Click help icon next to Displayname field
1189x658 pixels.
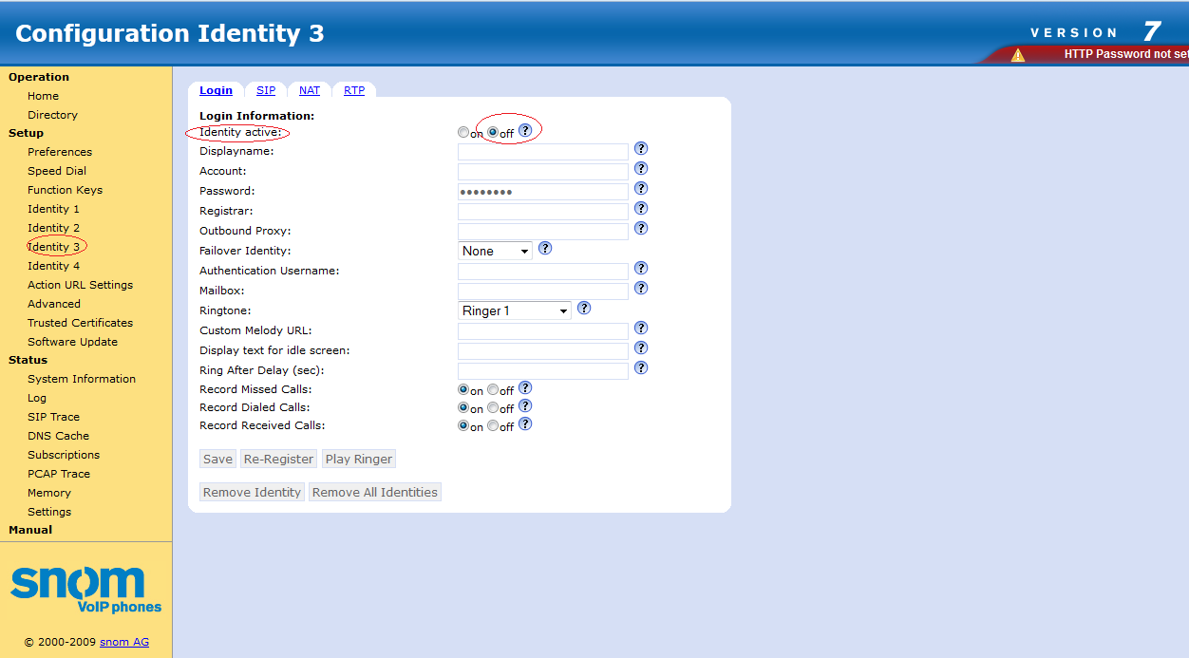pyautogui.click(x=641, y=149)
